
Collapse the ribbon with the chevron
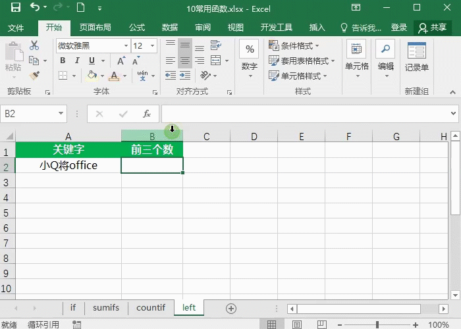452,92
